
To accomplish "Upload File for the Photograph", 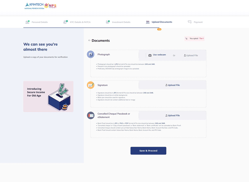I will [x=191, y=55].
